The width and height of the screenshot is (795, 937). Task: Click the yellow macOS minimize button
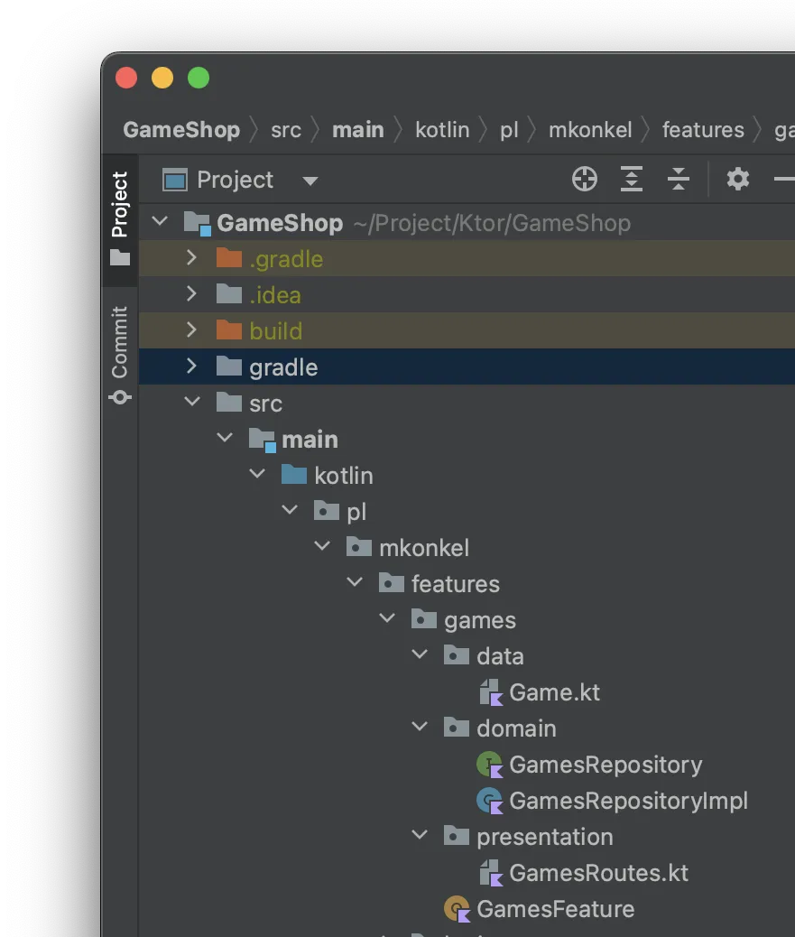click(x=162, y=78)
